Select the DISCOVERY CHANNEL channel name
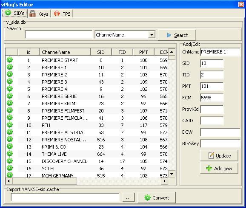 pos(64,161)
